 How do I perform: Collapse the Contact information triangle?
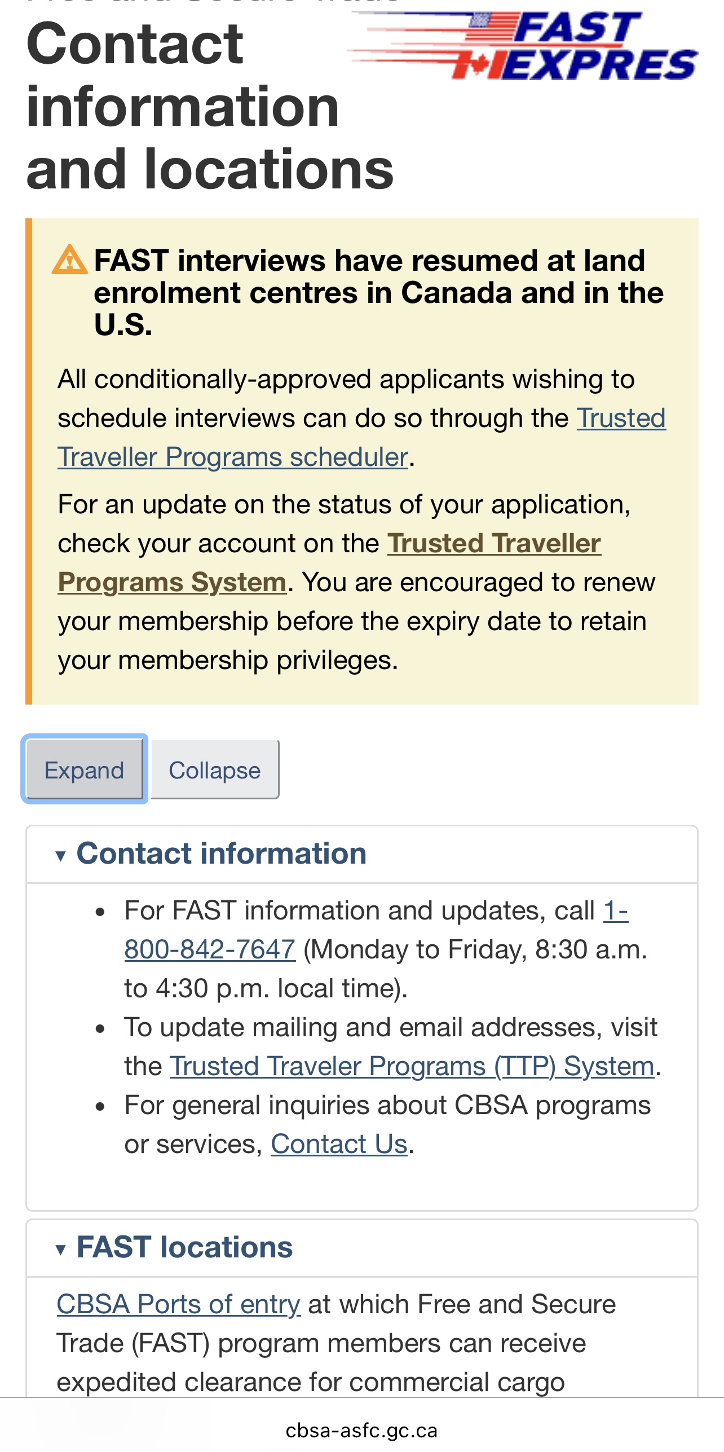[61, 855]
